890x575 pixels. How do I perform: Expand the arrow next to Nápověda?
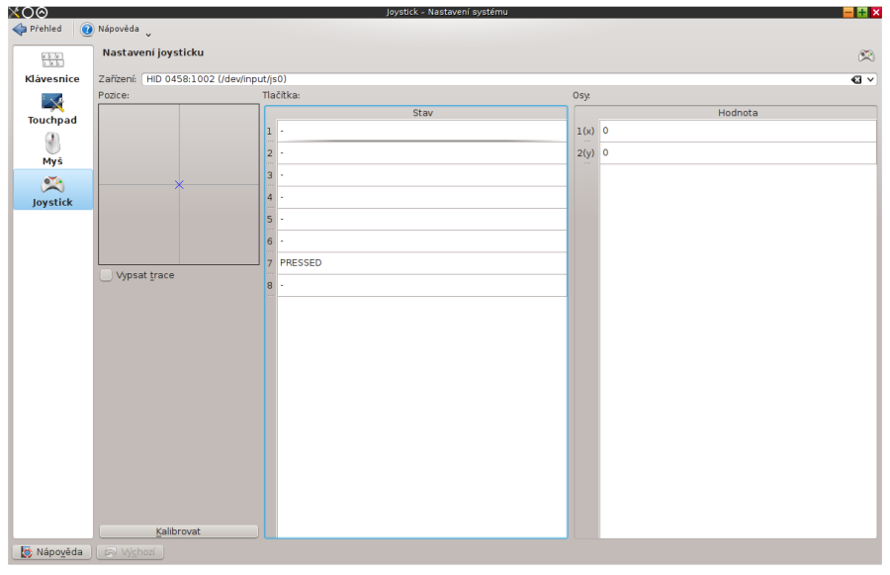click(148, 34)
